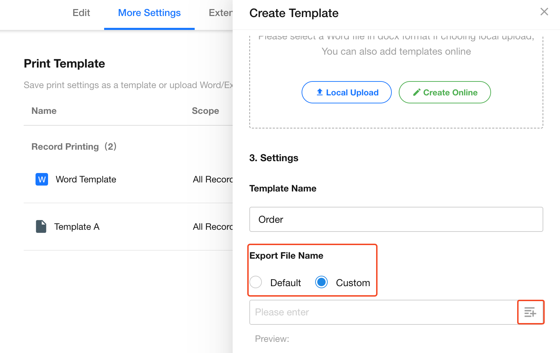Focus the custom export file name field
Viewport: 560px width, 353px height.
(383, 312)
